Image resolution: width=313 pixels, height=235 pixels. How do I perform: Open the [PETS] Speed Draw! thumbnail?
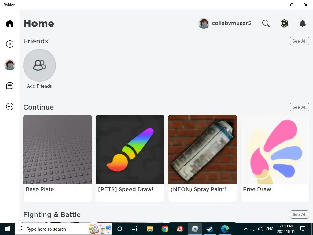130,149
